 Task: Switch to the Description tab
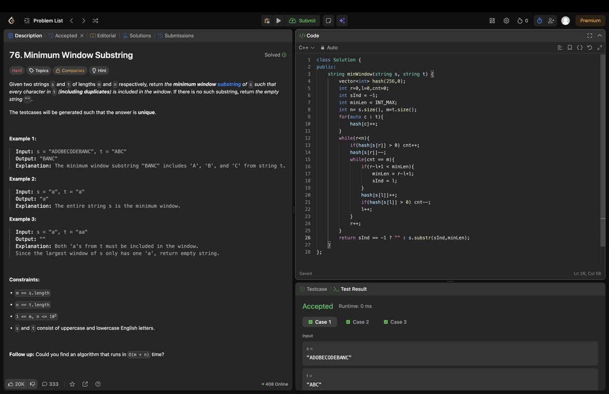click(25, 35)
